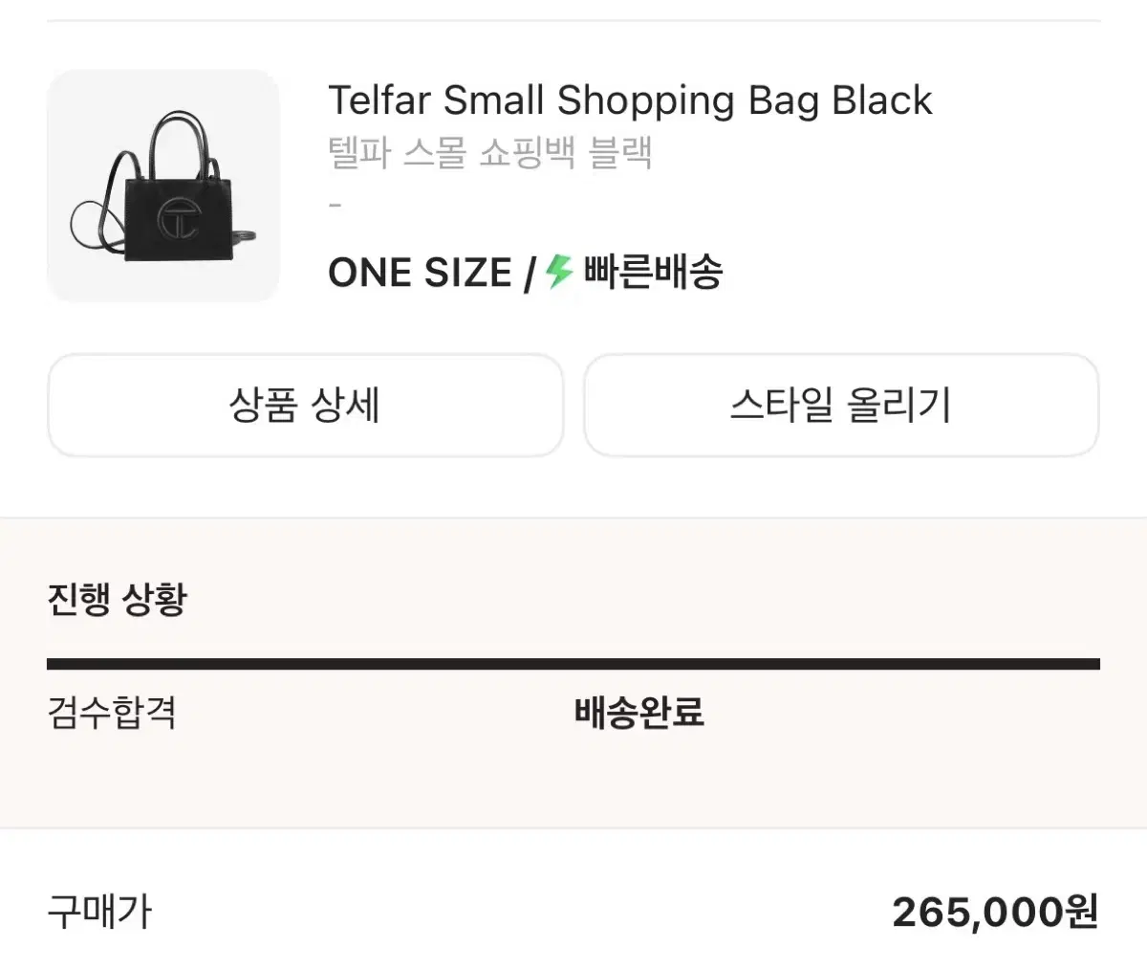Click the dash below the Korean product name

coord(335,204)
